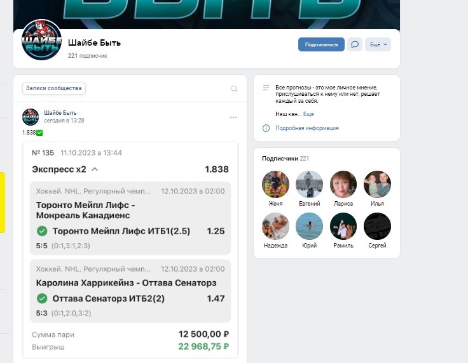Image resolution: width=468 pixels, height=363 pixels.
Task: Open subscriber Женя's avatar
Action: click(275, 184)
